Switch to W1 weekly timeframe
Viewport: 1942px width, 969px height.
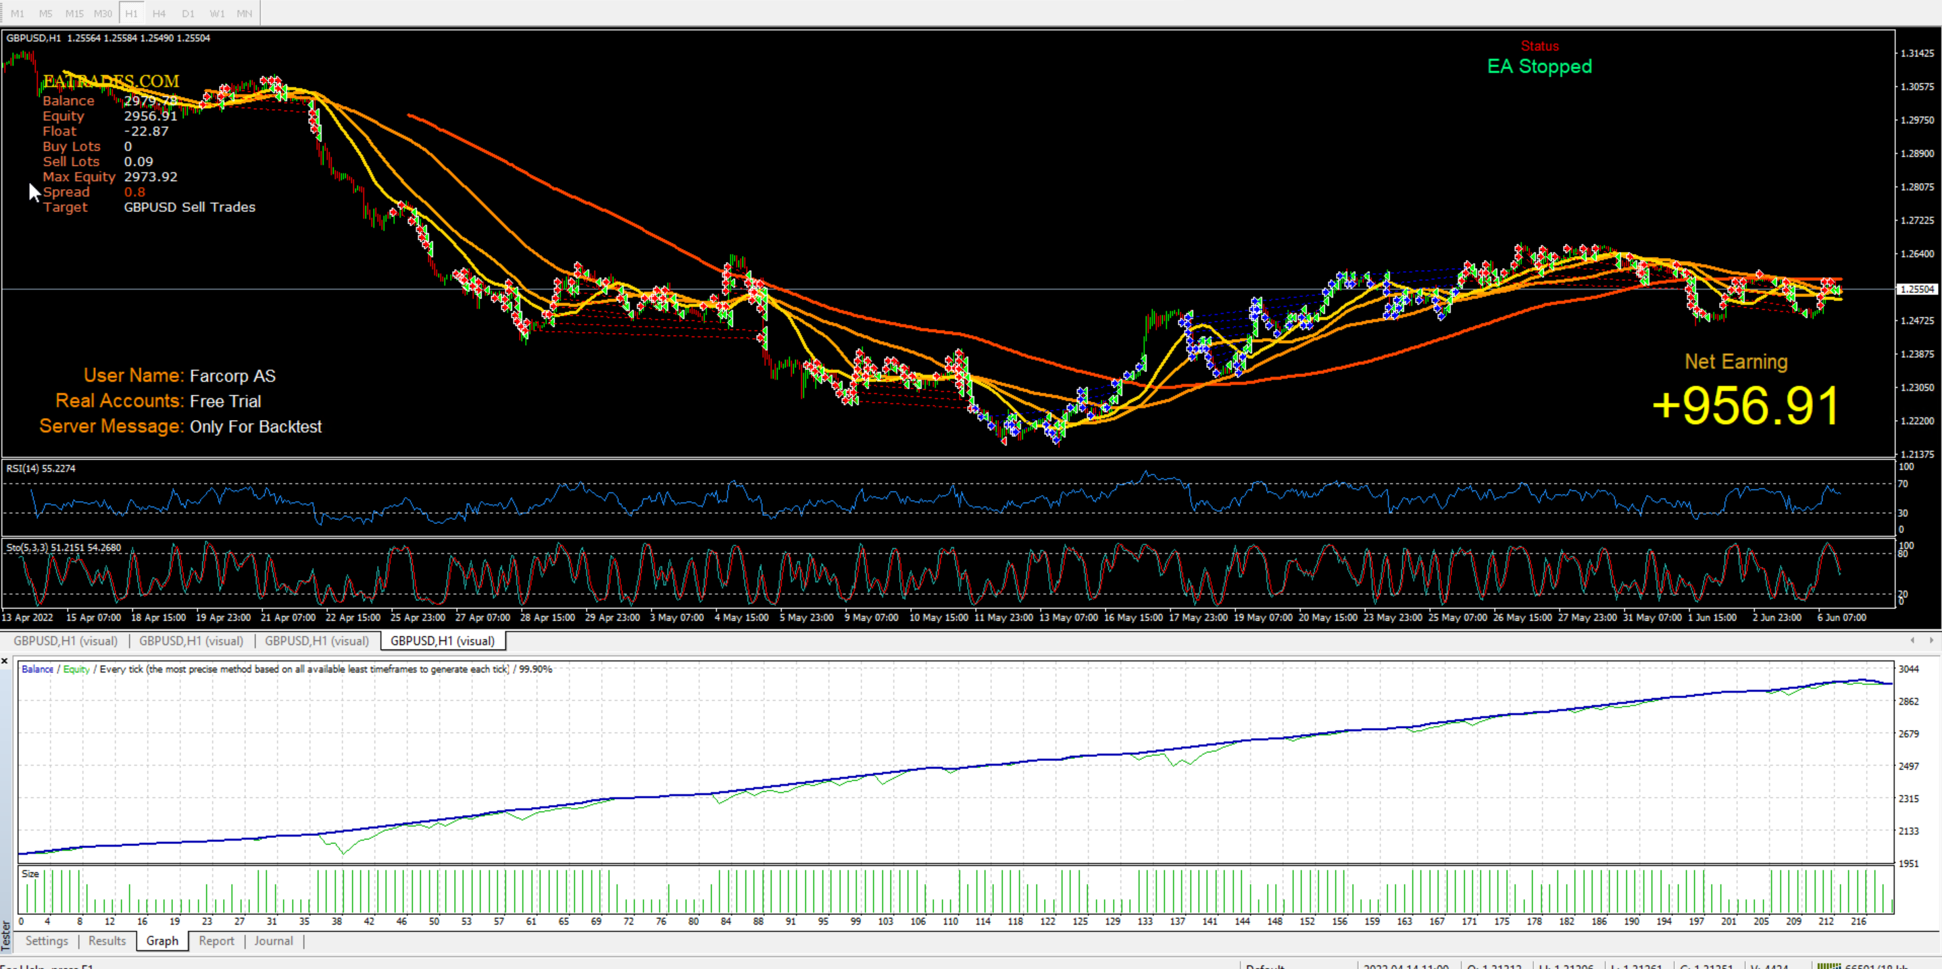(x=217, y=14)
